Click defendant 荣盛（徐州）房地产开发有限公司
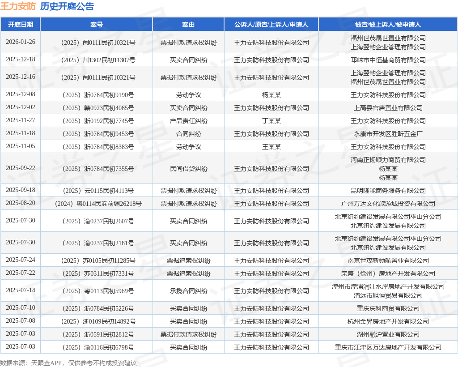Image resolution: width=458 pixels, height=367 pixels. tap(388, 273)
